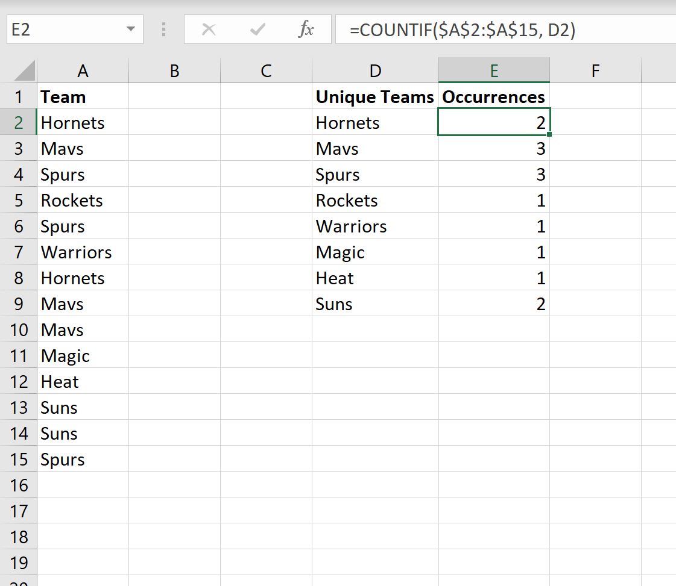
Task: Select row 9 header
Action: pyautogui.click(x=19, y=304)
